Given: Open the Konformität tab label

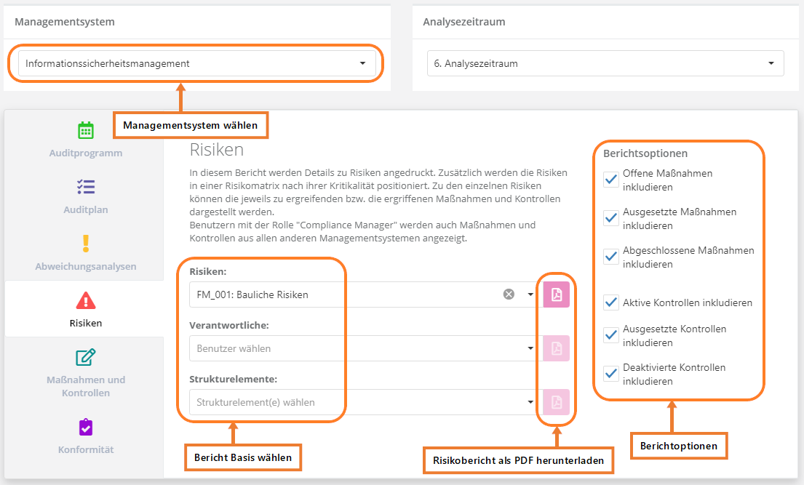Looking at the screenshot, I should (x=86, y=449).
